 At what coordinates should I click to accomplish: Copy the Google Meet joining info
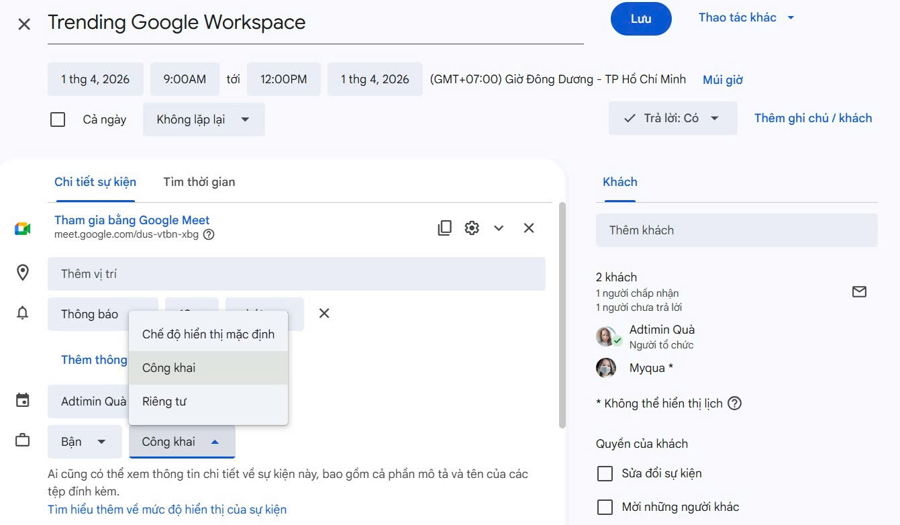click(x=444, y=228)
